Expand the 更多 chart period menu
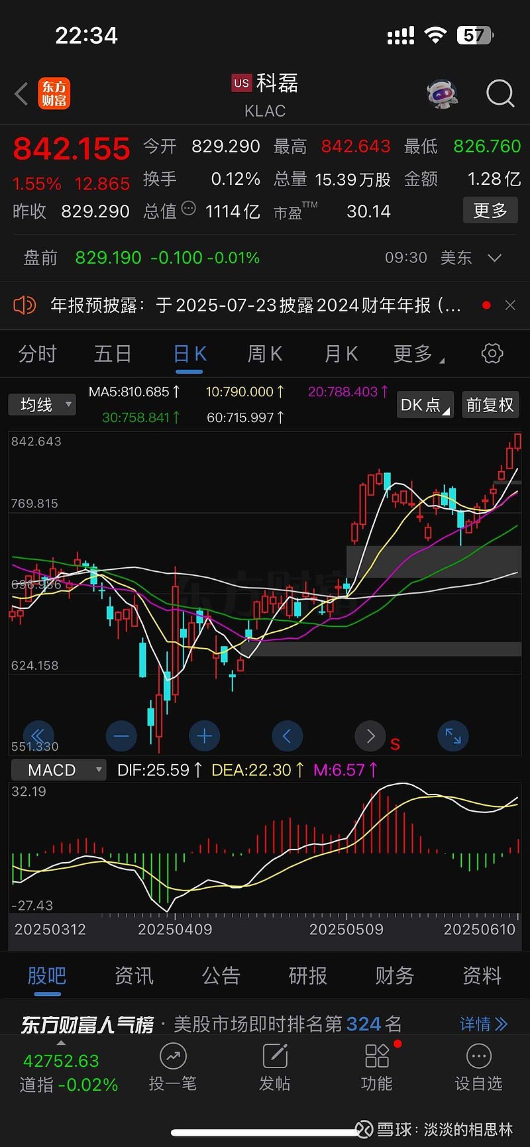 tap(419, 354)
